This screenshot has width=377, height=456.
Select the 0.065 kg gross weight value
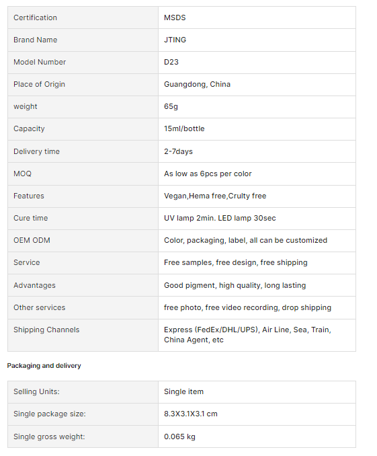[x=179, y=436]
